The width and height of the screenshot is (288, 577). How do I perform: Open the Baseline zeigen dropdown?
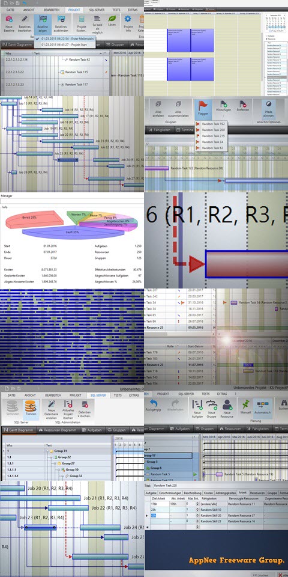[43, 24]
